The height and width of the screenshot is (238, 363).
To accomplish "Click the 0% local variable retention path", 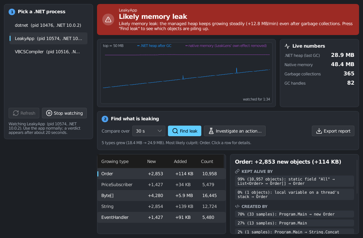I will (x=294, y=194).
